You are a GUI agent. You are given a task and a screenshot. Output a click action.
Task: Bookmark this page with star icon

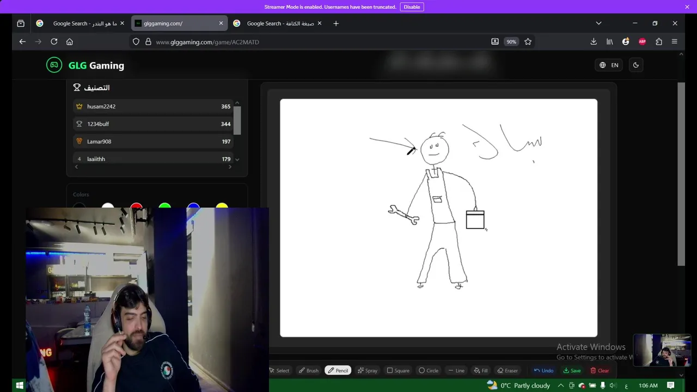tap(528, 42)
